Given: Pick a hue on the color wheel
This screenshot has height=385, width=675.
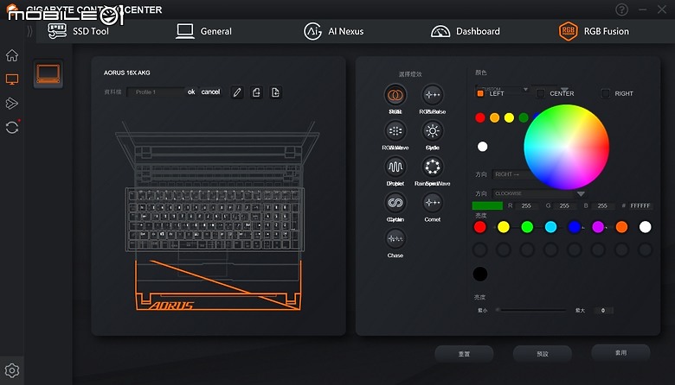Looking at the screenshot, I should click(567, 147).
